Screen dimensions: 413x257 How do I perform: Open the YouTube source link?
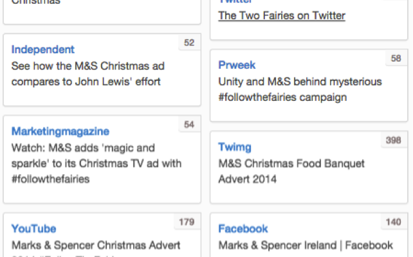tap(33, 229)
